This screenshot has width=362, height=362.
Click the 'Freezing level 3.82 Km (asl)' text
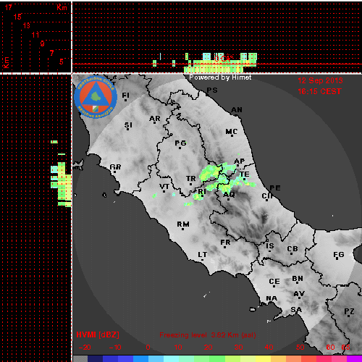pyautogui.click(x=208, y=335)
